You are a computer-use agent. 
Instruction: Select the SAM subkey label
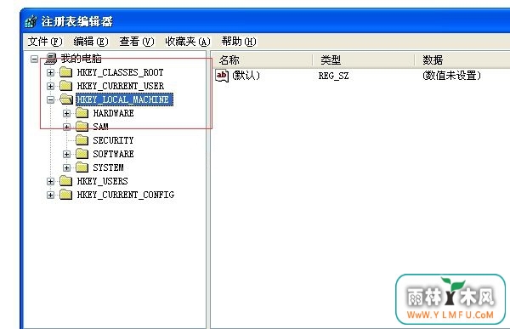(100, 127)
